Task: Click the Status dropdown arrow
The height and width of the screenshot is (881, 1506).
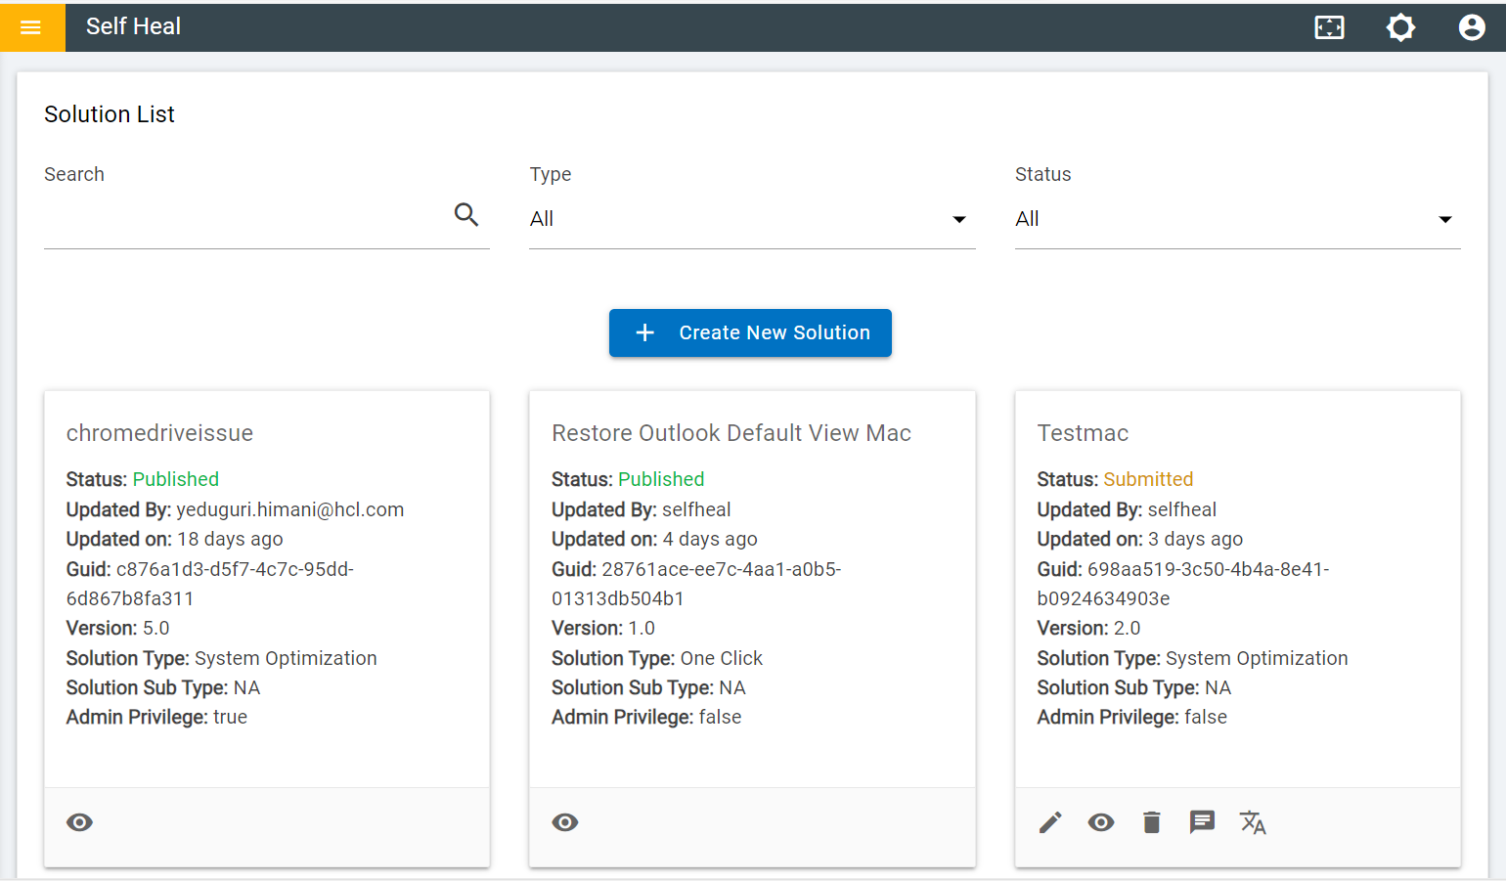Action: coord(1444,220)
